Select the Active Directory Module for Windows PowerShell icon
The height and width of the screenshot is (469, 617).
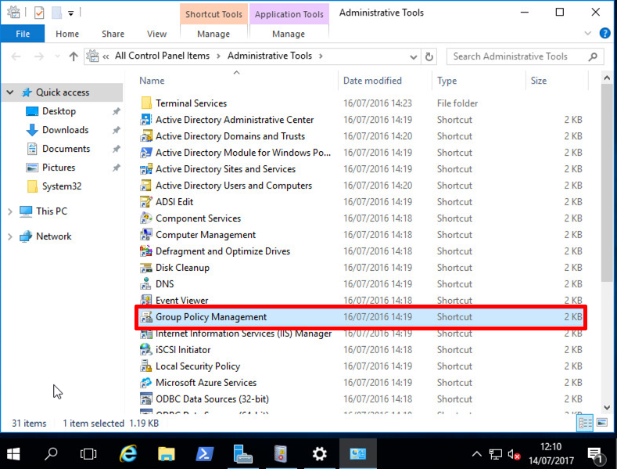point(146,153)
